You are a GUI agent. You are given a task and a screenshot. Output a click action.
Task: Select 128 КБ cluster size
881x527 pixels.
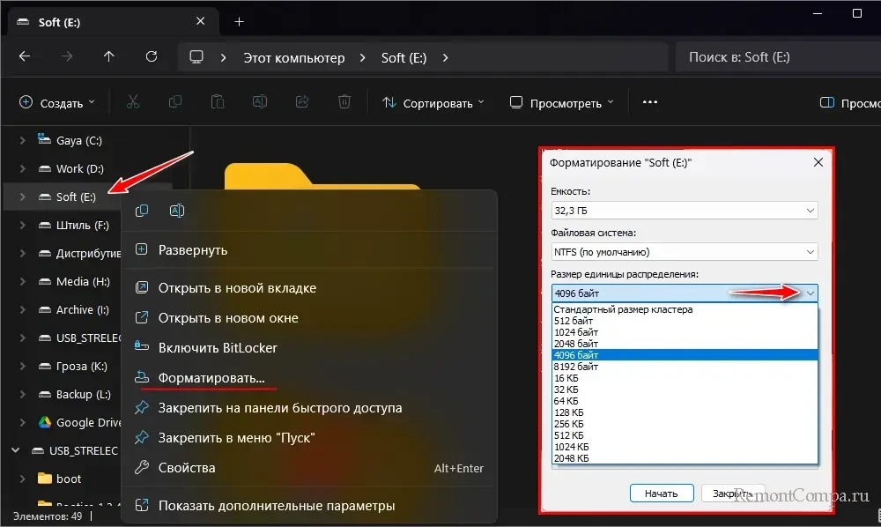(685, 412)
